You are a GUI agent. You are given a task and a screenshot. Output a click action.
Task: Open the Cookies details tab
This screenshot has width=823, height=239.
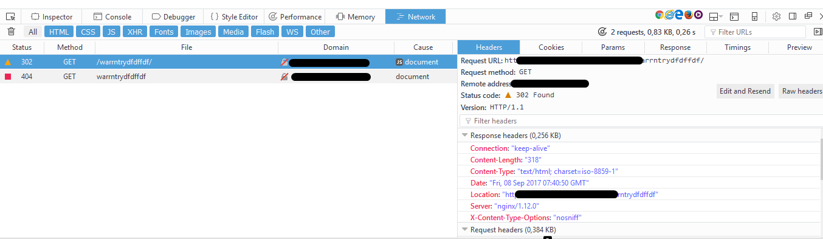point(551,47)
